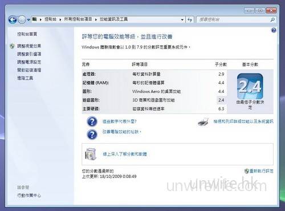
Task: Open 開啟磁碟清理 in the sidebar
Action: [x=29, y=70]
